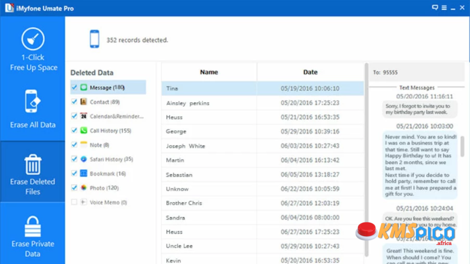The width and height of the screenshot is (470, 264).
Task: Click the Calendar&Reminder category icon
Action: point(84,116)
